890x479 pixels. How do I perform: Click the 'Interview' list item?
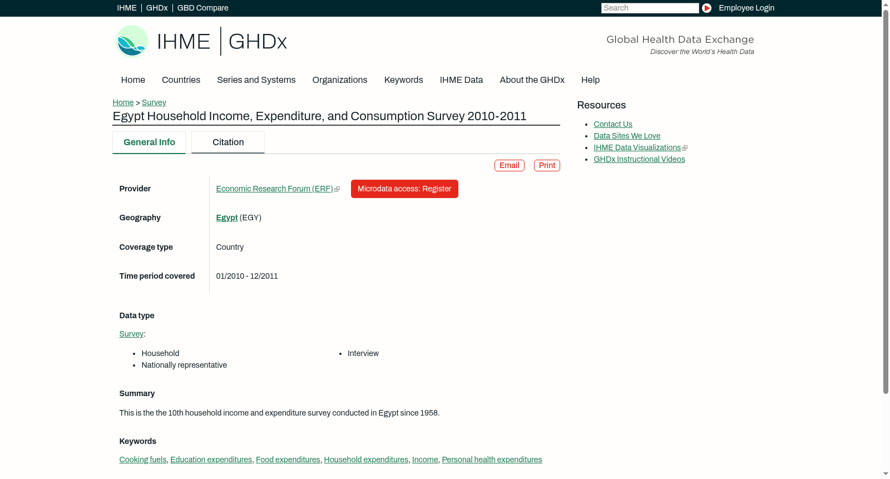pos(363,354)
